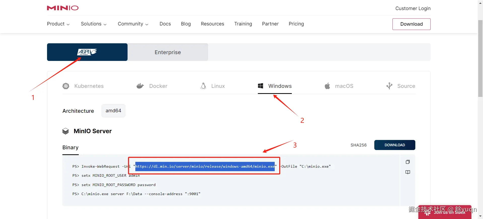
Task: Click the SHA256 link
Action: coord(358,145)
